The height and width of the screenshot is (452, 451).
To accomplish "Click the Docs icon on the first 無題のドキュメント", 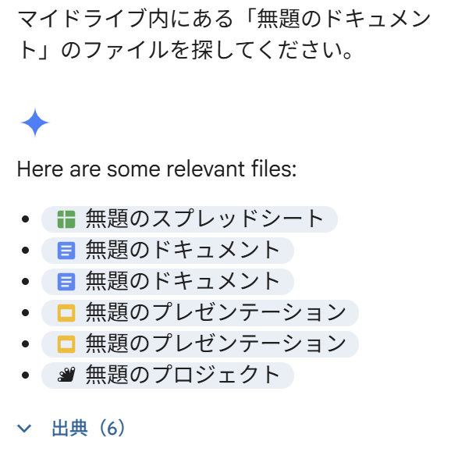I will tap(66, 251).
